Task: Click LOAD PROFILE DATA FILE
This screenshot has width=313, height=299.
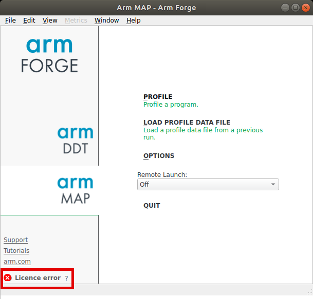Action: pyautogui.click(x=187, y=122)
